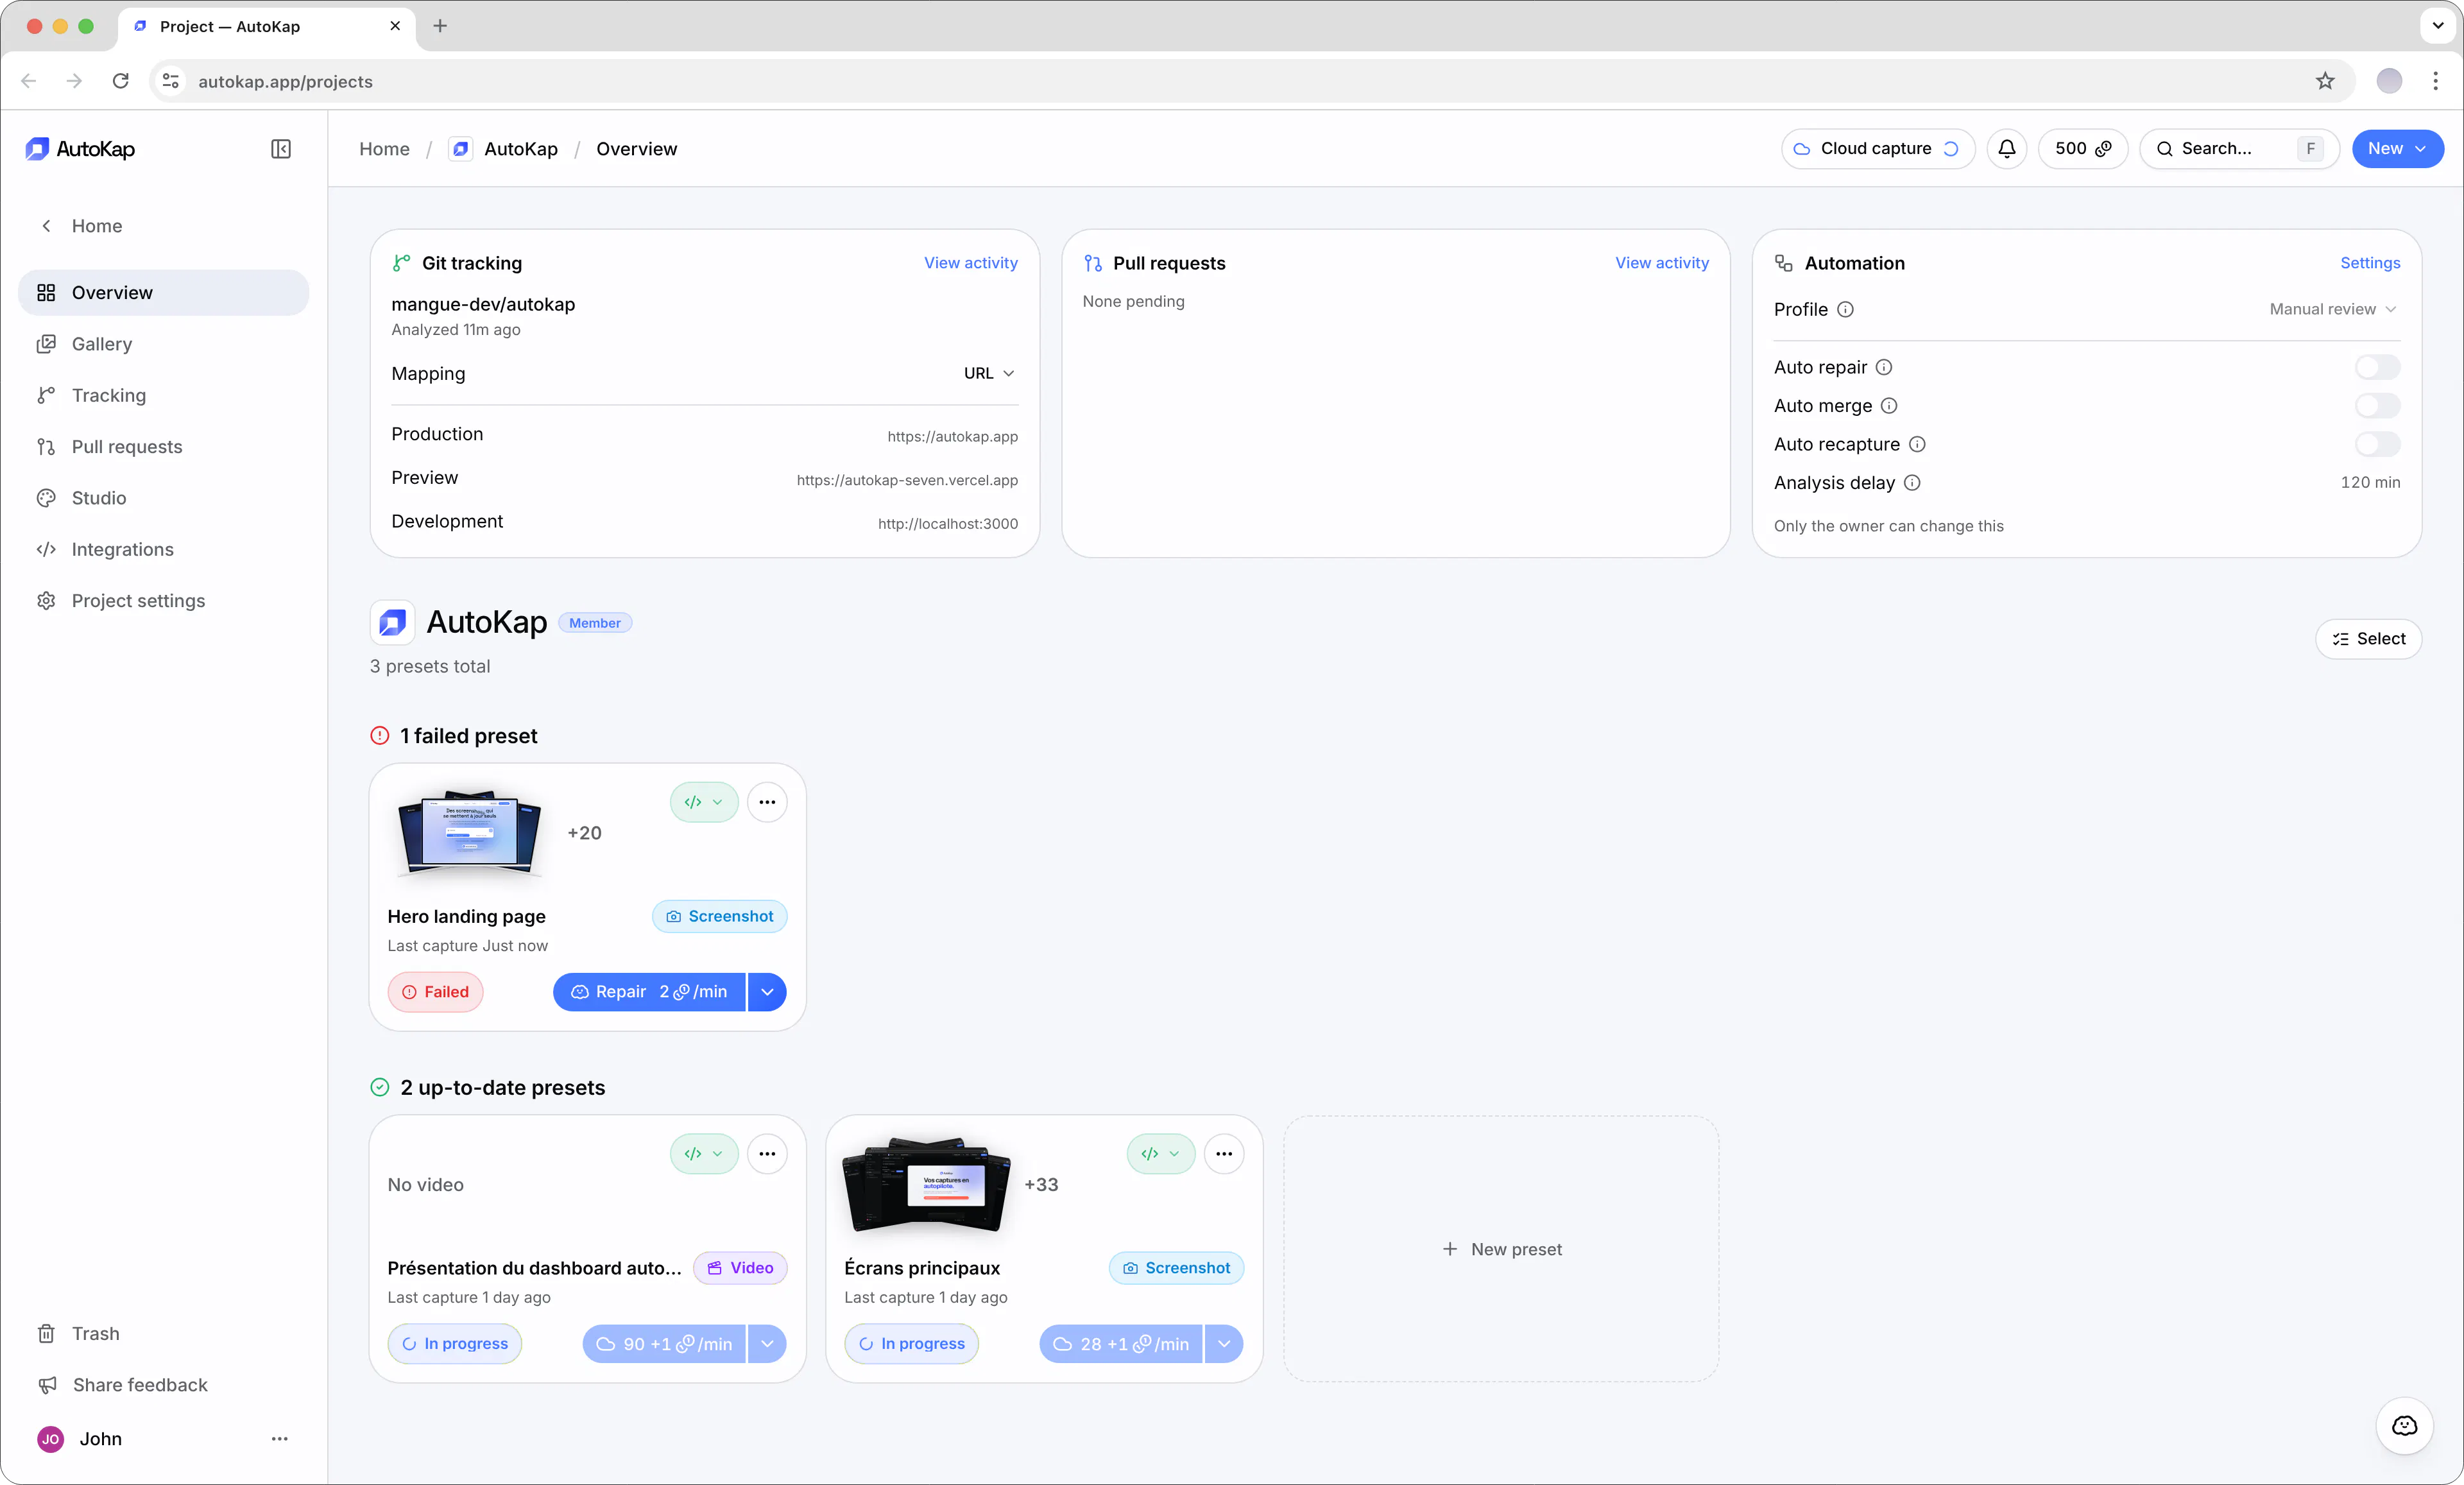
Task: Click the Cloud capture button
Action: tap(1877, 149)
